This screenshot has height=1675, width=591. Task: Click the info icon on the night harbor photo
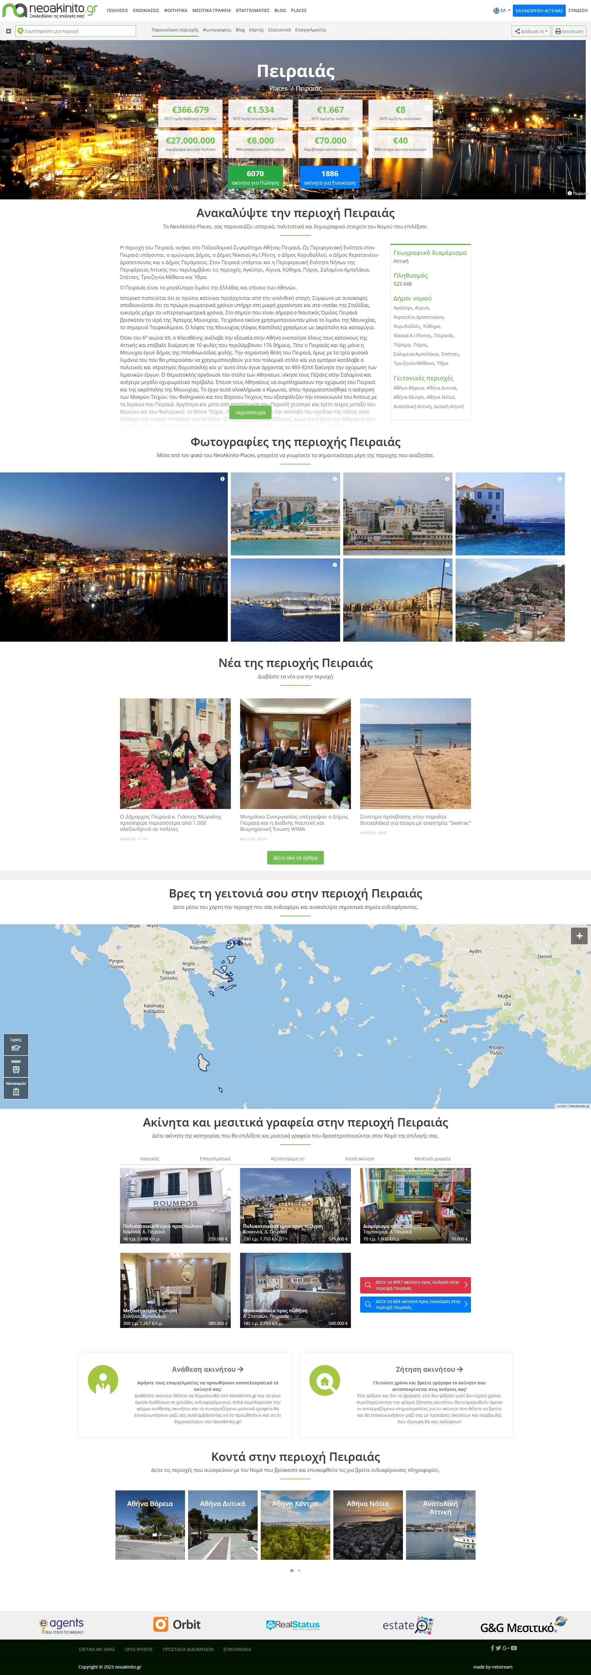[x=222, y=479]
